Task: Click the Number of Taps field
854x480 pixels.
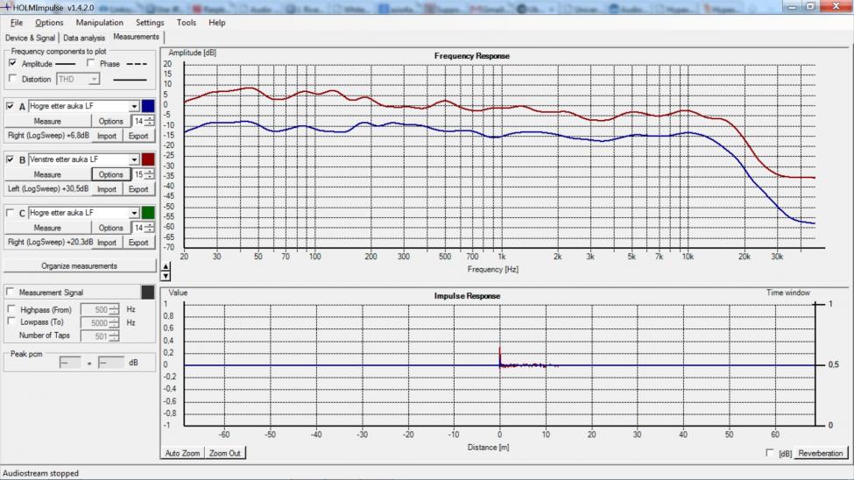Action: point(100,336)
